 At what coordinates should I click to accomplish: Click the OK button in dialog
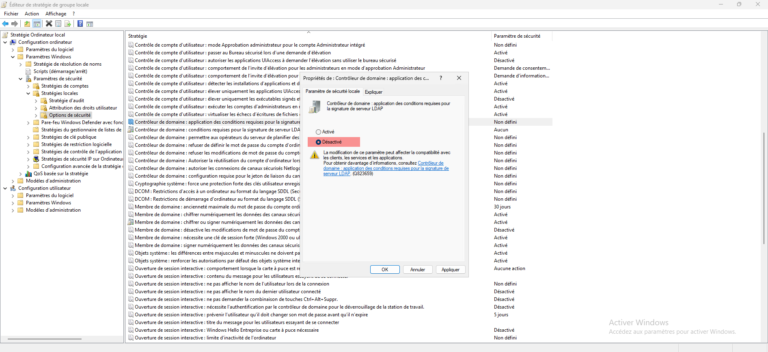[384, 270]
